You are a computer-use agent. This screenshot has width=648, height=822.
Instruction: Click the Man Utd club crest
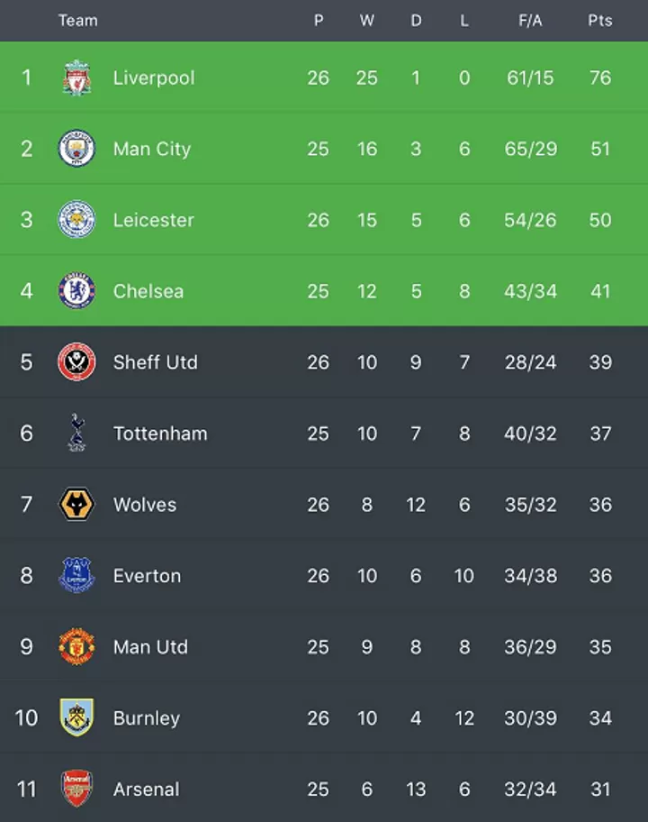tap(76, 646)
